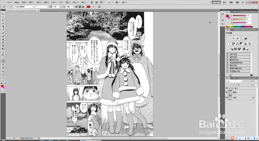Viewport: 259px width, 141px height.
Task: Align text to top
Action: coord(76,7)
